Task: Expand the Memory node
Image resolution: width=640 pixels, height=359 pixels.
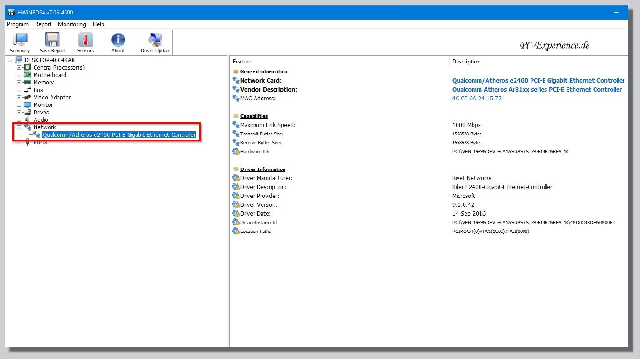Action: pyautogui.click(x=19, y=83)
